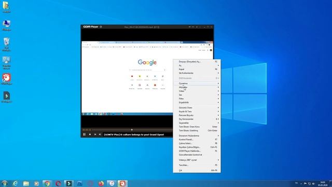Click the seek bar handle in GOM Player
Viewport: 332px width, 187px height.
[x=132, y=130]
